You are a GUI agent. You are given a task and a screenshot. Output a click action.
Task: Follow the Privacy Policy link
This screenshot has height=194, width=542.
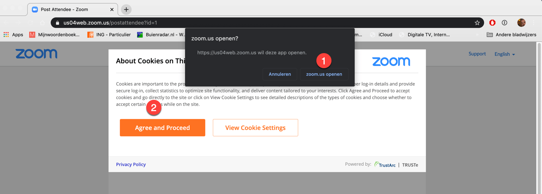coord(131,164)
